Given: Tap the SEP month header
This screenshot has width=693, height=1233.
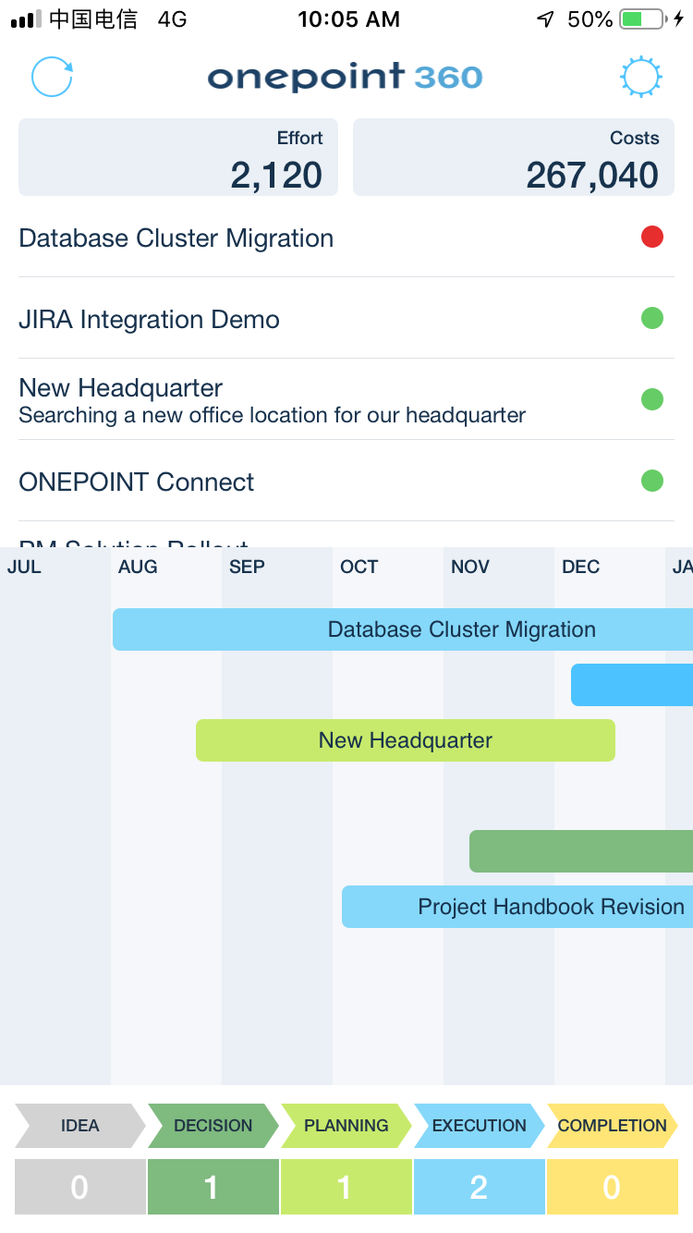Looking at the screenshot, I should pyautogui.click(x=247, y=568).
